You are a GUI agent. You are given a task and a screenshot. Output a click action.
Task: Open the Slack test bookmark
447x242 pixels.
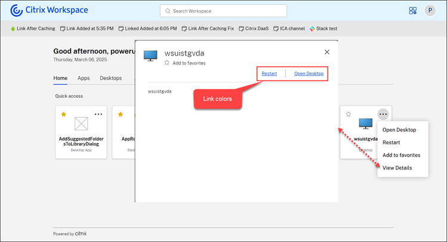tap(323, 29)
